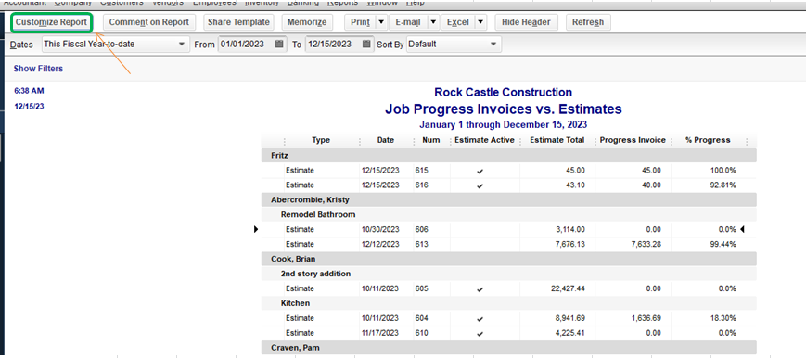The image size is (806, 358).
Task: Click the date 11/17/2023 cell
Action: coord(381,333)
